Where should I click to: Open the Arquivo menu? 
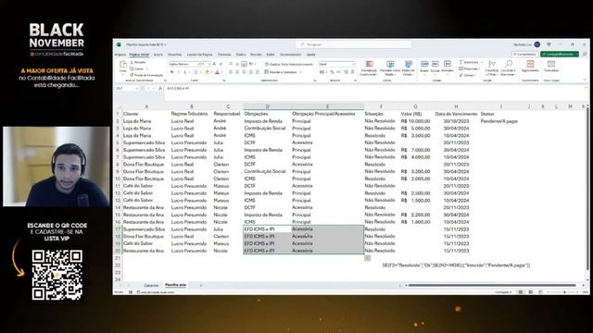(120, 55)
